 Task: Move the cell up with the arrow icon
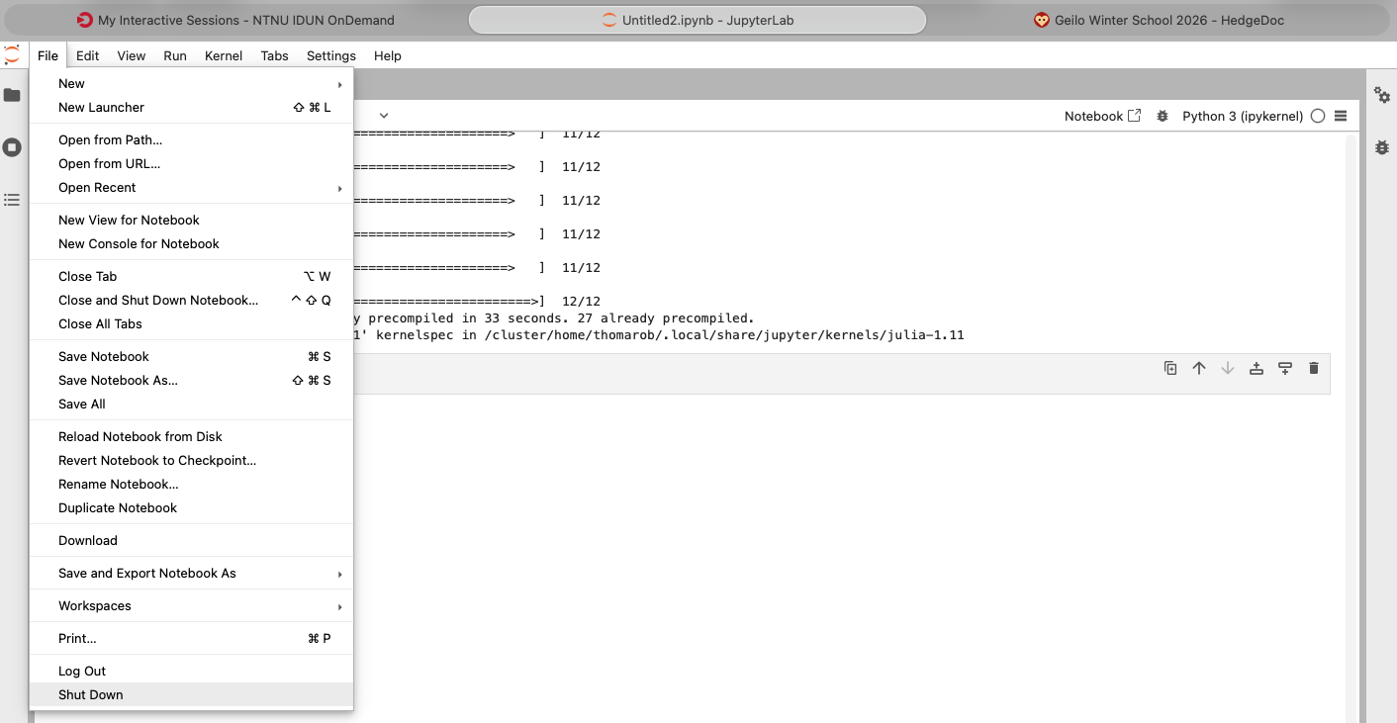tap(1199, 368)
